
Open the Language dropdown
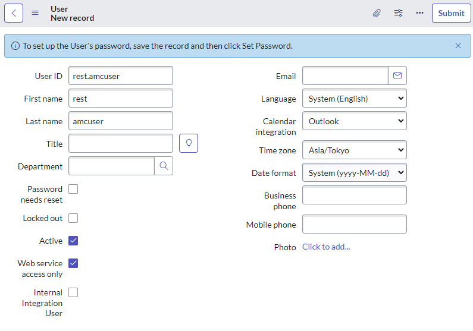354,99
